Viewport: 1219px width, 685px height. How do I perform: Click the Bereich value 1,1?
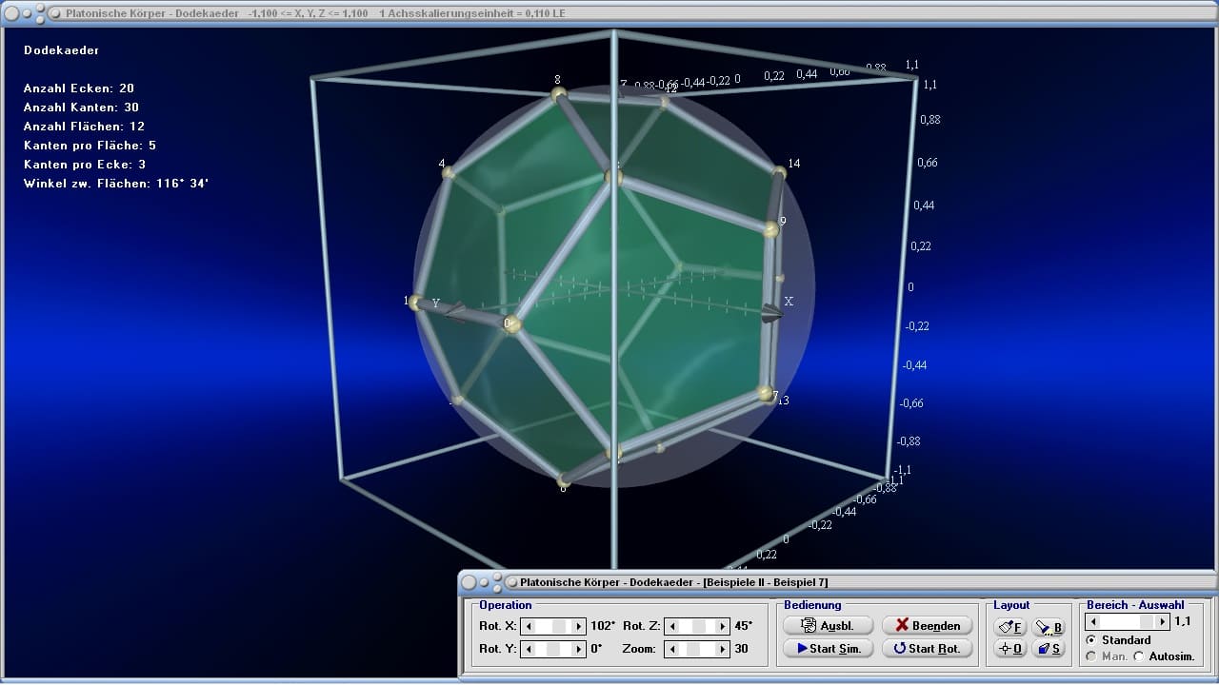tap(1182, 621)
